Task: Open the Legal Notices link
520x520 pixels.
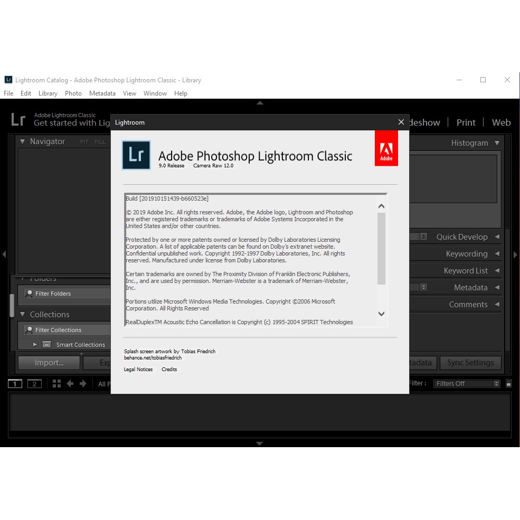Action: point(138,370)
